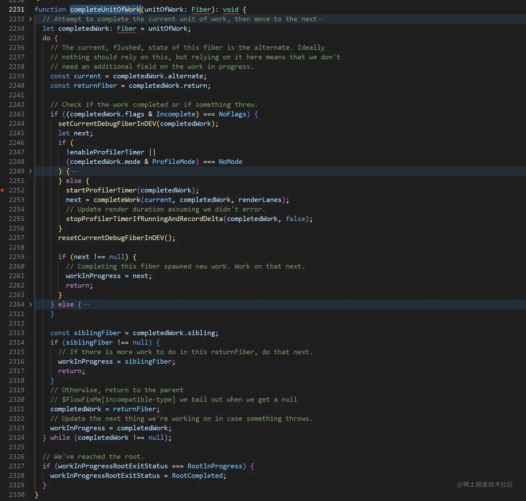Unfold the collapsed else block at line 2264
526x501 pixels.
pos(31,304)
